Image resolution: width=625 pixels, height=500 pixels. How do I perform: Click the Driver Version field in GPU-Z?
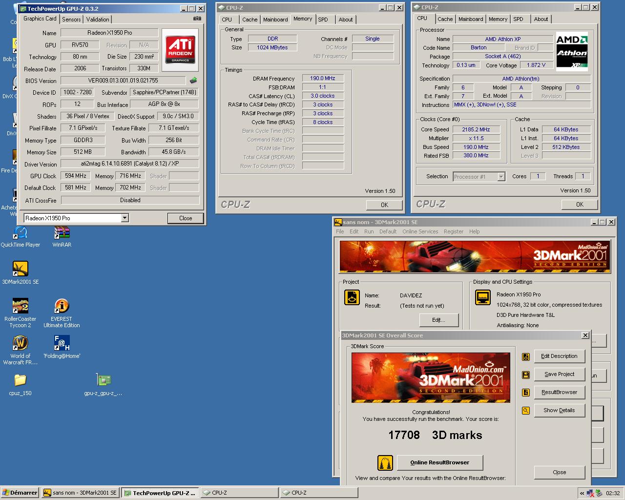[130, 164]
